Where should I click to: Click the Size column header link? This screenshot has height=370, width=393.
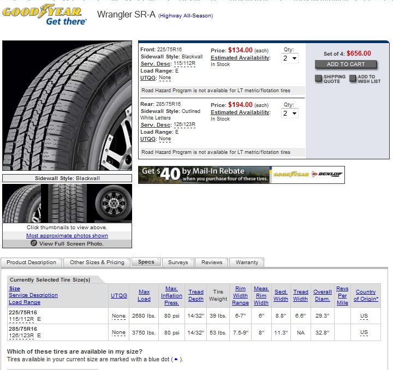[15, 288]
